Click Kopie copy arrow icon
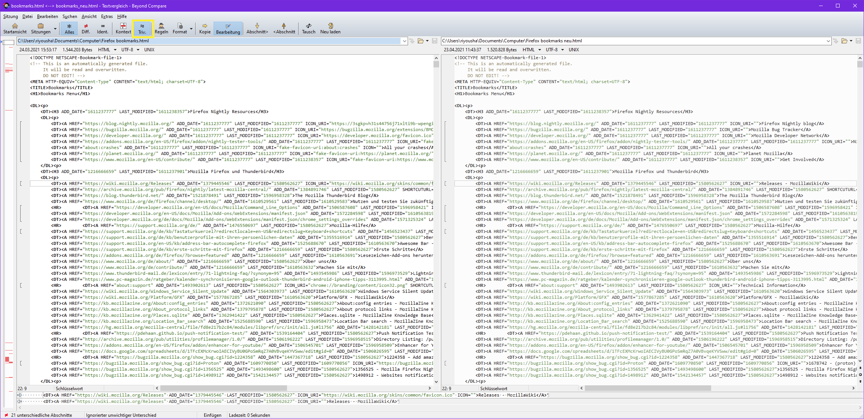The image size is (864, 419). tap(205, 26)
